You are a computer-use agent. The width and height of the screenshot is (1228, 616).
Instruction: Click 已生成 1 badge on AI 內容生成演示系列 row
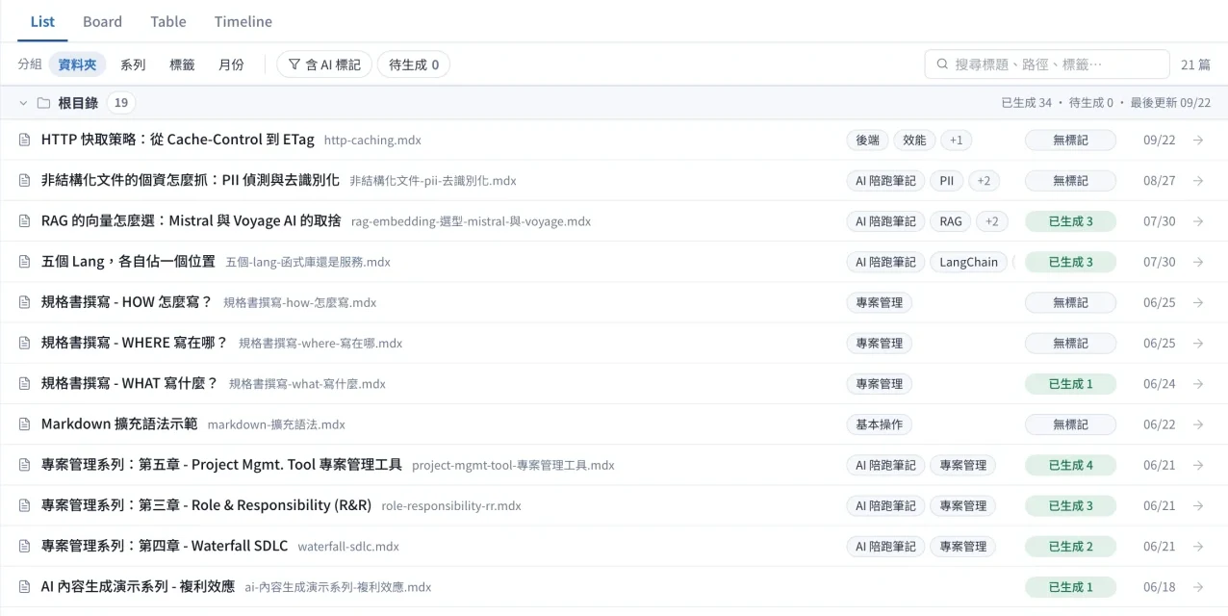point(1070,587)
